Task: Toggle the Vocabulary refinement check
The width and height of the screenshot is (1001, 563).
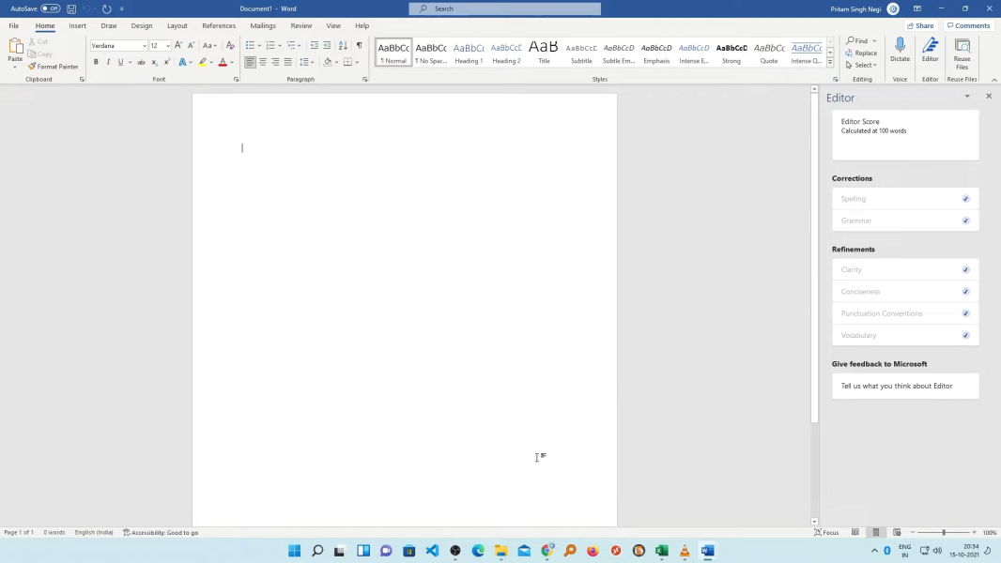Action: click(966, 335)
